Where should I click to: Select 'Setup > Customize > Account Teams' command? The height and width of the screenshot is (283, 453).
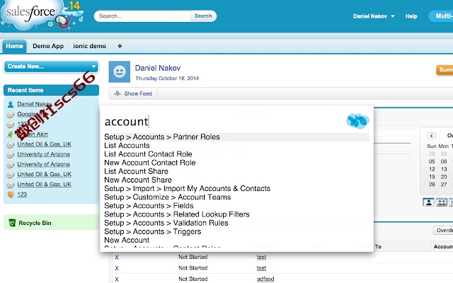point(168,197)
